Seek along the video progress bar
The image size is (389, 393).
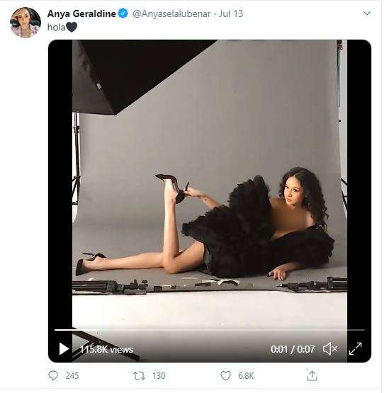click(x=210, y=330)
